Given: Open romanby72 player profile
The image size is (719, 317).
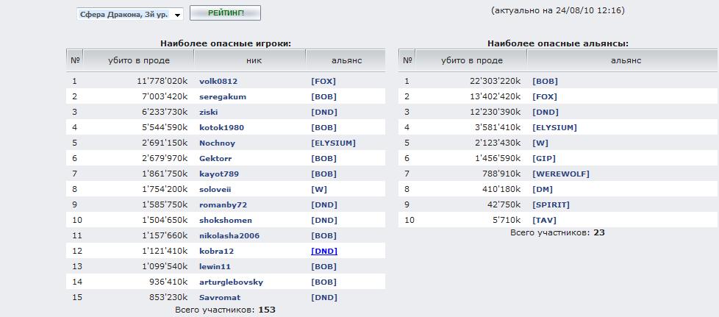Looking at the screenshot, I should pyautogui.click(x=223, y=204).
